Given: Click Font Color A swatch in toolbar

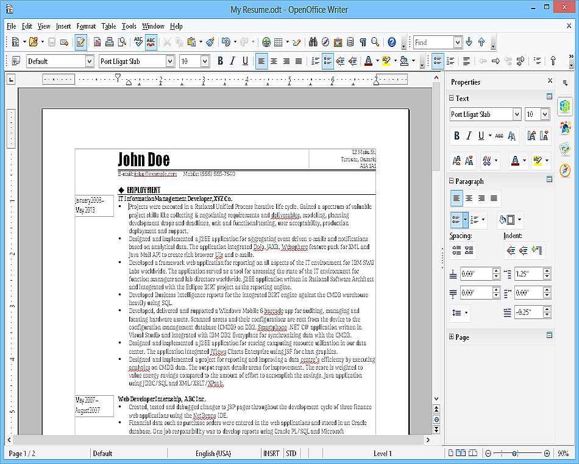Looking at the screenshot, I should [x=368, y=61].
